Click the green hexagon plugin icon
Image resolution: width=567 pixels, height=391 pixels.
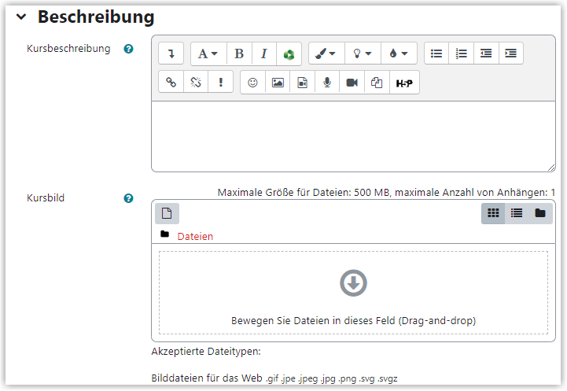[x=289, y=54]
